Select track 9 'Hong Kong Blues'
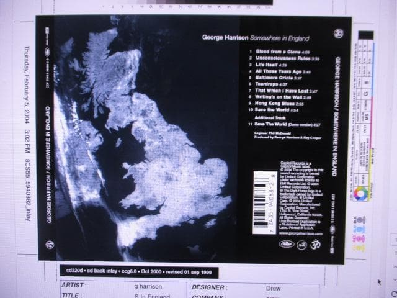397x298 pixels. pyautogui.click(x=276, y=104)
